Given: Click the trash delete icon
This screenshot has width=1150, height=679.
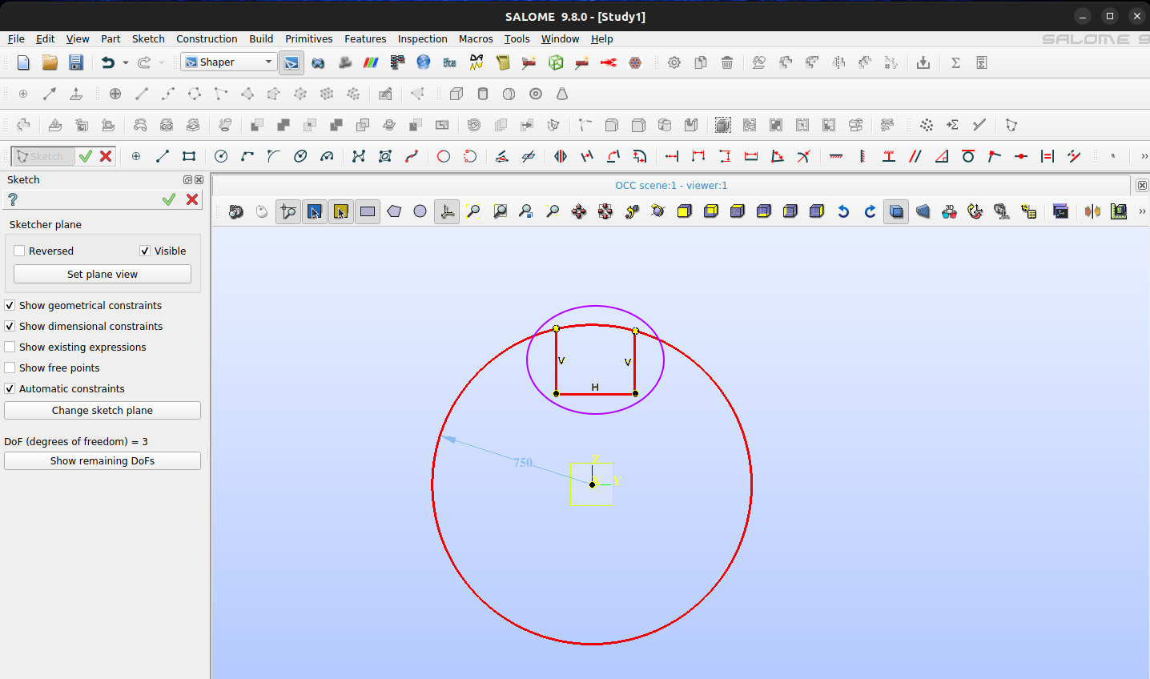Looking at the screenshot, I should 727,62.
